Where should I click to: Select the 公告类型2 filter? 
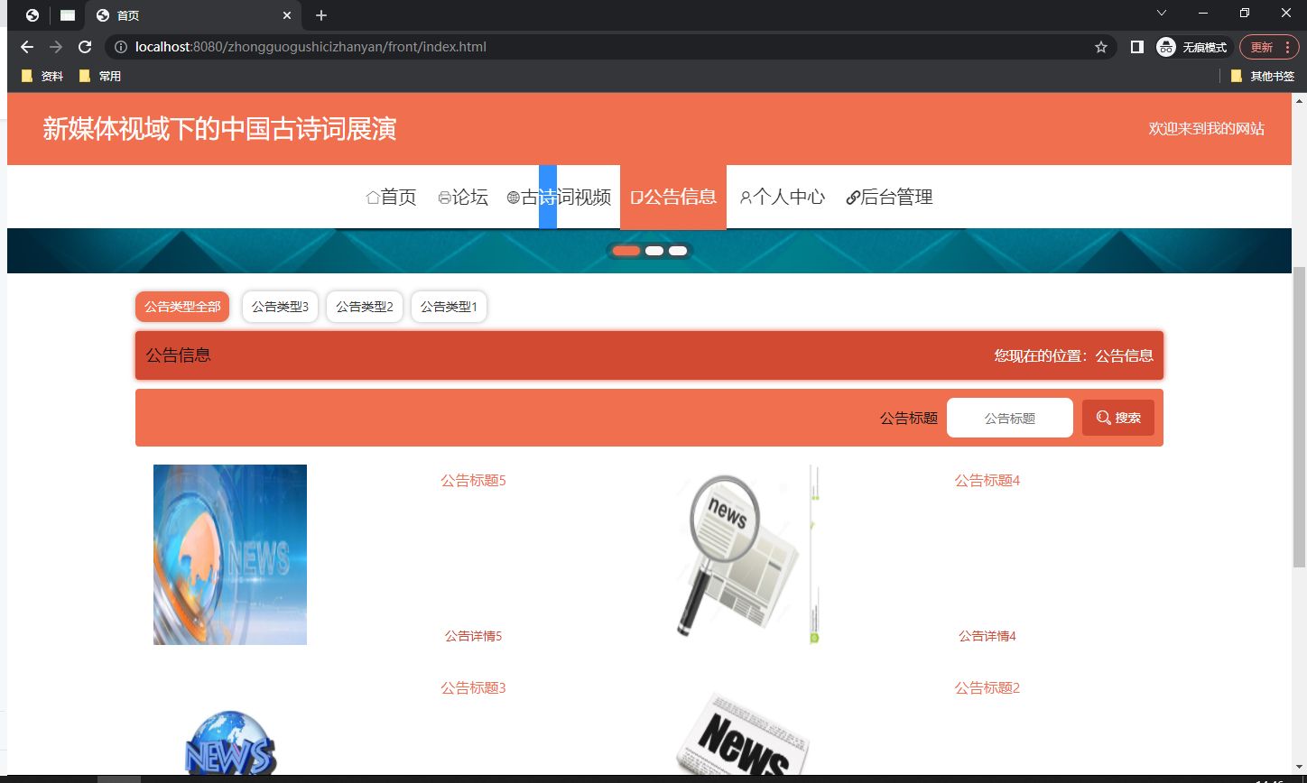click(364, 306)
